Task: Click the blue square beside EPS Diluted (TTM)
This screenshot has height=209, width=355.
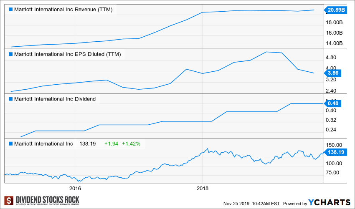Action: click(x=11, y=54)
